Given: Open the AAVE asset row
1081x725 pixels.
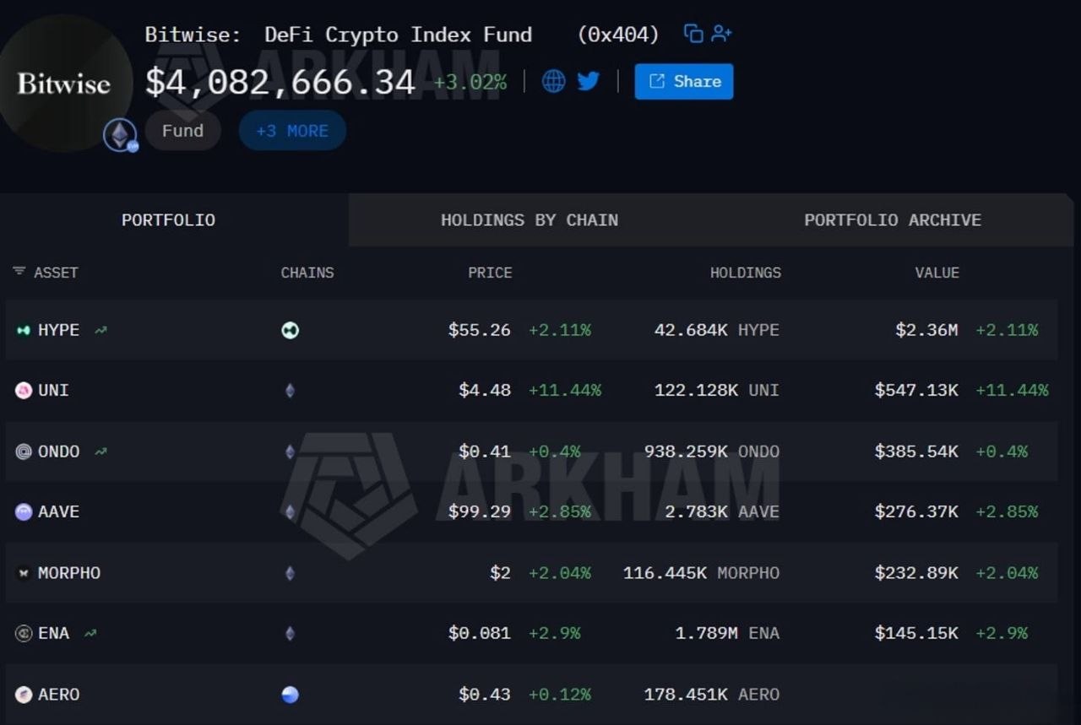Looking at the screenshot, I should pyautogui.click(x=531, y=511).
